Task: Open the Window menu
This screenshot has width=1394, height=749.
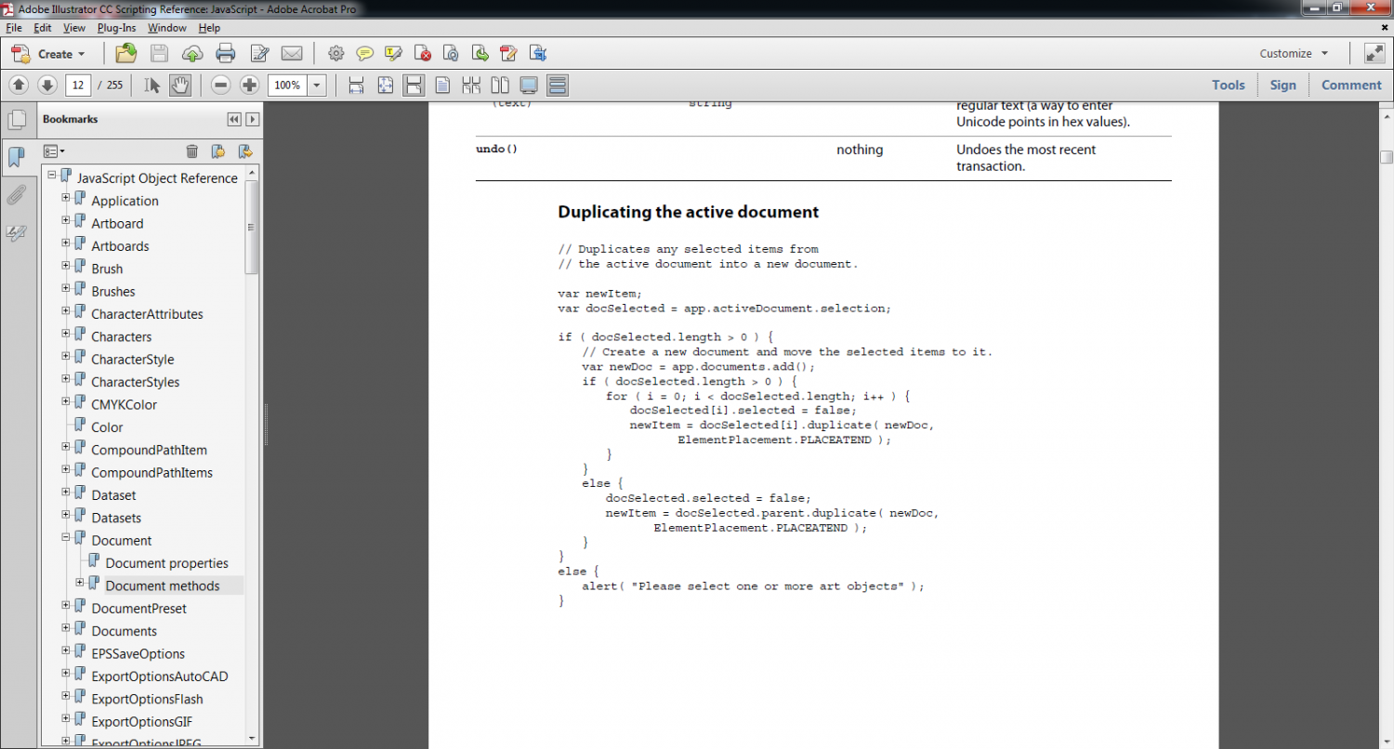Action: point(167,28)
